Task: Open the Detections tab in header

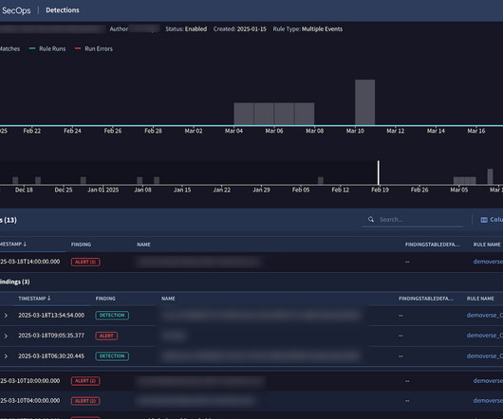Action: click(63, 10)
